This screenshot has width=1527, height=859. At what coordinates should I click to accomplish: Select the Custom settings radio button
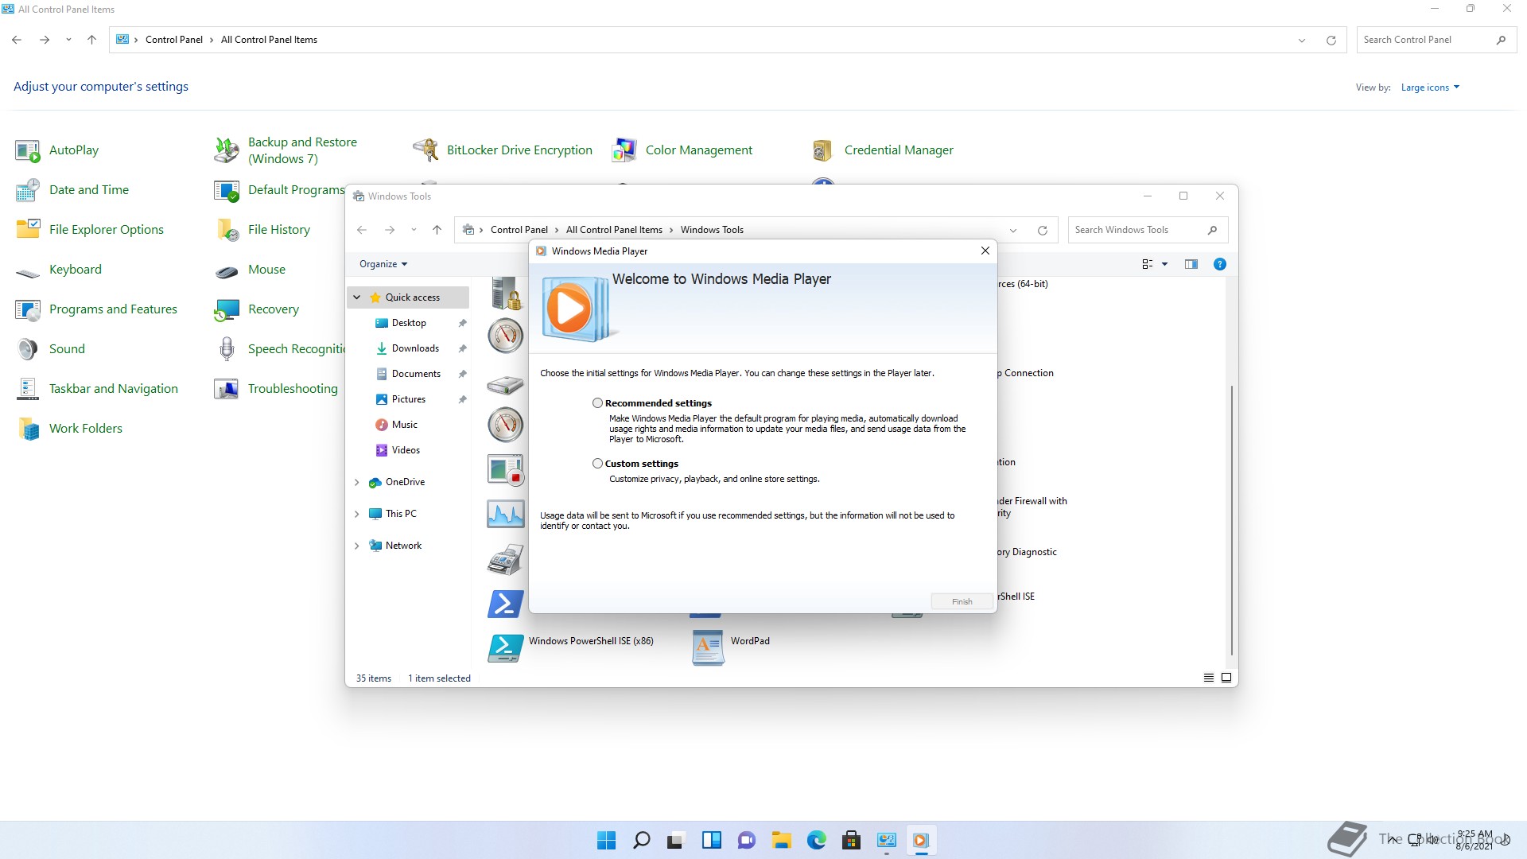[597, 464]
